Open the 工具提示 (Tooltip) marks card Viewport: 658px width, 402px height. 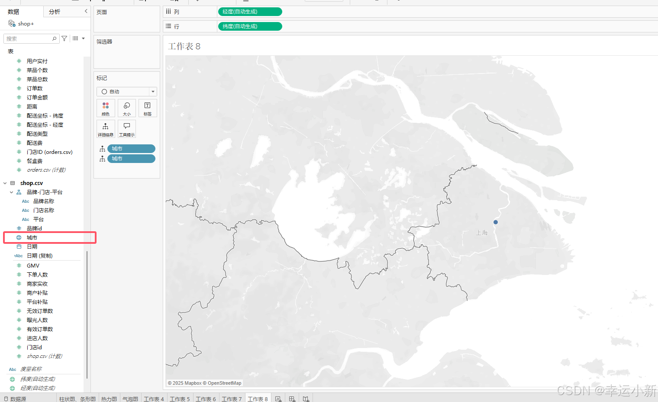tap(127, 129)
